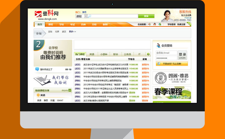The image size is (225, 139).
Task: Expand training categories with more button
Action: point(66,90)
